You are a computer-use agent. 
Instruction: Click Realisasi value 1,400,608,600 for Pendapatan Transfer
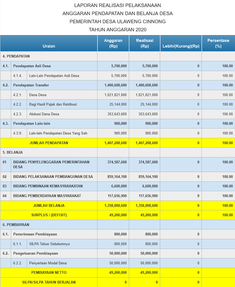tap(146, 85)
